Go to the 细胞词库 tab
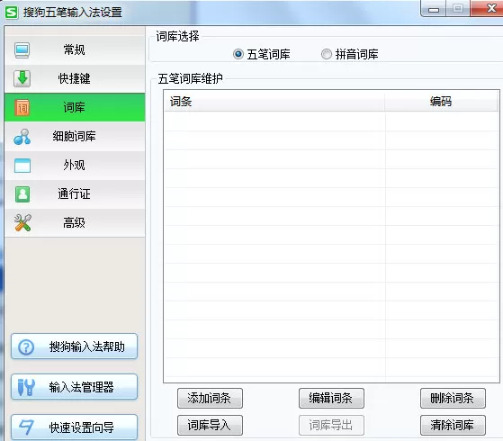Screen dimensions: 503x441 pos(75,137)
